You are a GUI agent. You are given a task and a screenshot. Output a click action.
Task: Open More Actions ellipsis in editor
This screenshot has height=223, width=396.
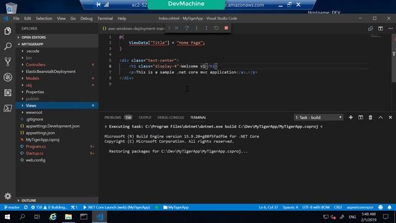(x=390, y=28)
